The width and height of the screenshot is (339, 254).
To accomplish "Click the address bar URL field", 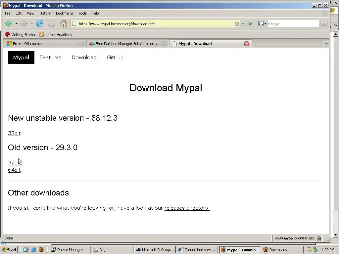I will (x=156, y=24).
